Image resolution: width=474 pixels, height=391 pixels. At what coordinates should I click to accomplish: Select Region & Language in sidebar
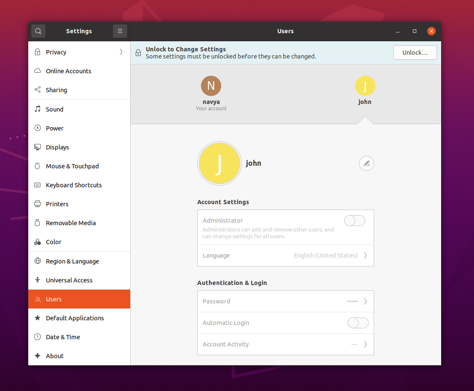79,261
